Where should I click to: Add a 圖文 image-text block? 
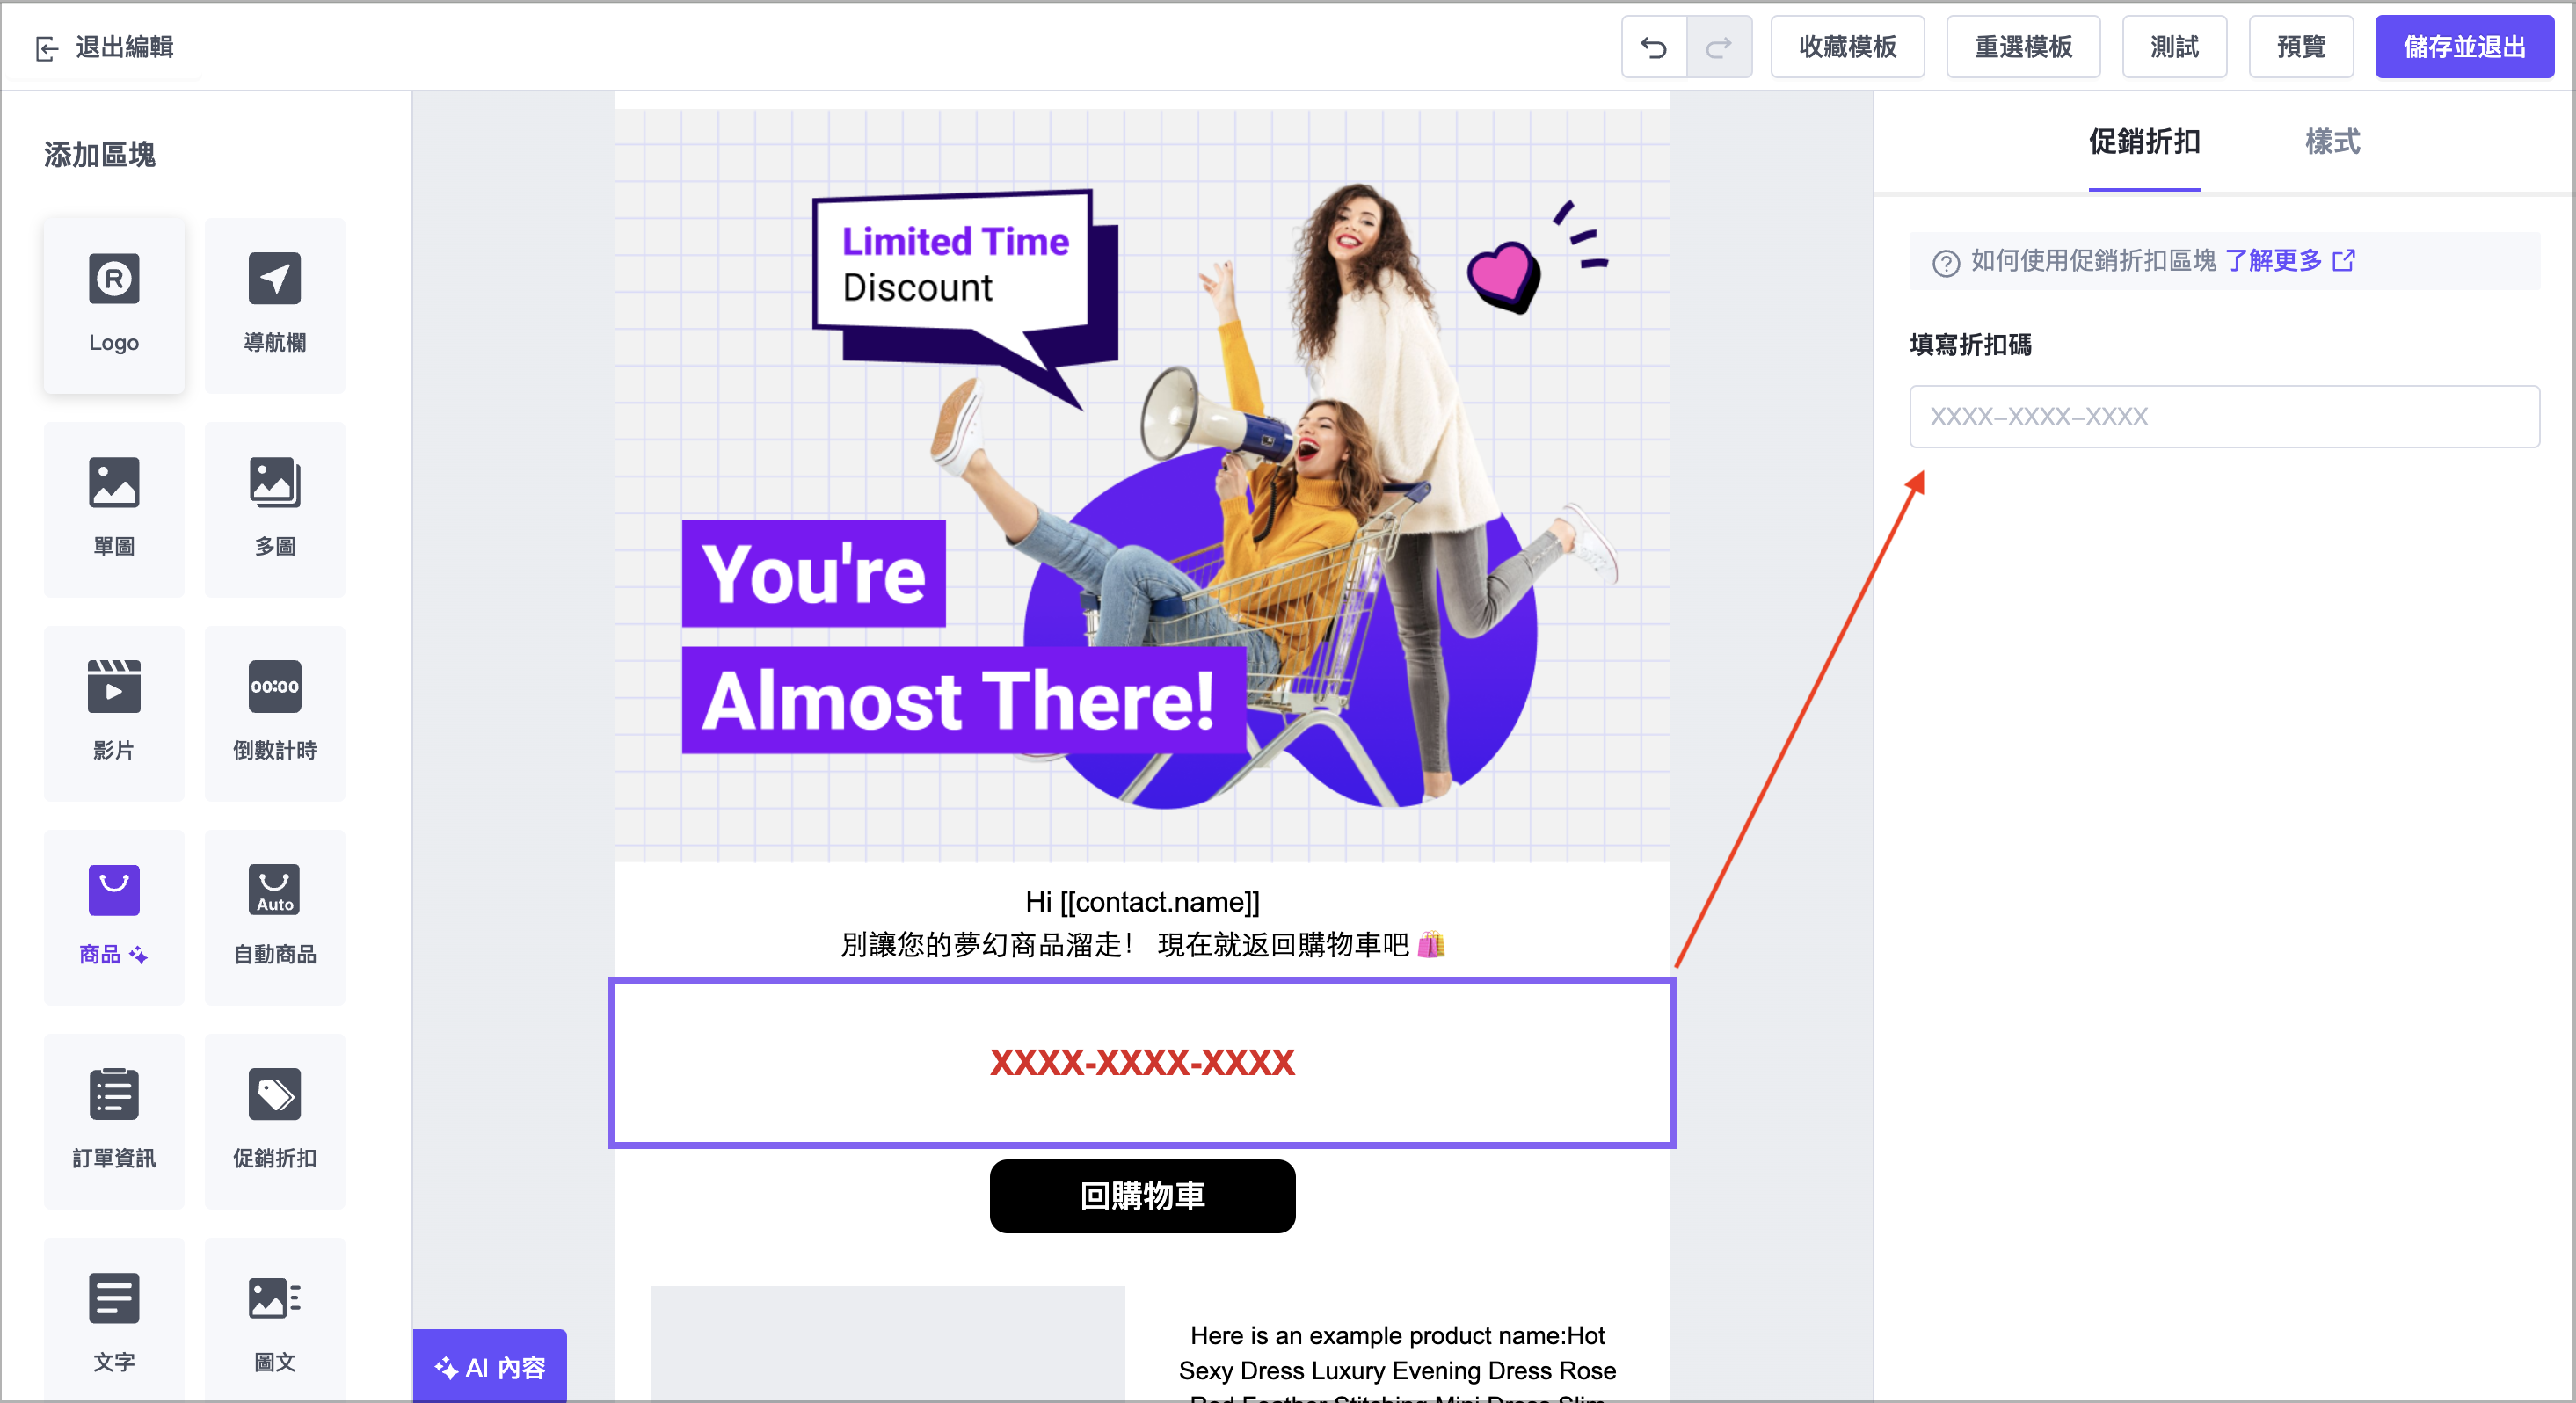[275, 1320]
